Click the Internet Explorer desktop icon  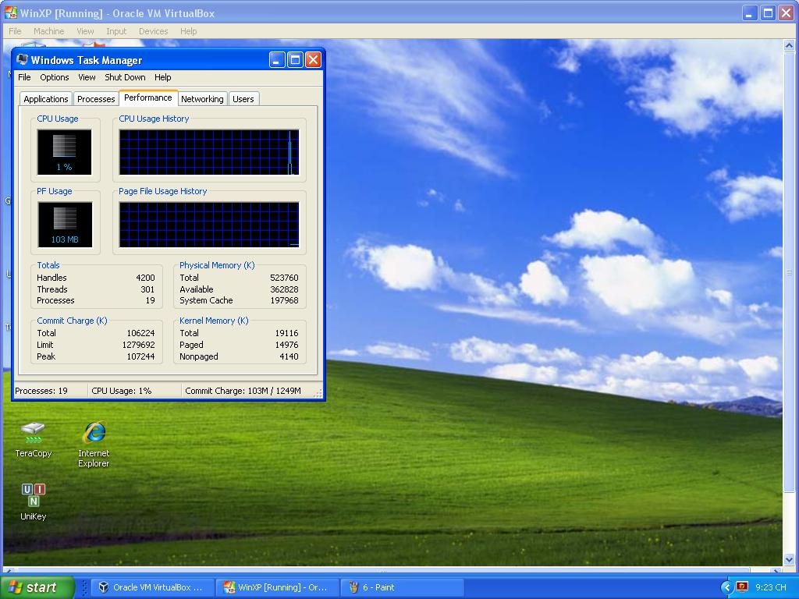(94, 433)
